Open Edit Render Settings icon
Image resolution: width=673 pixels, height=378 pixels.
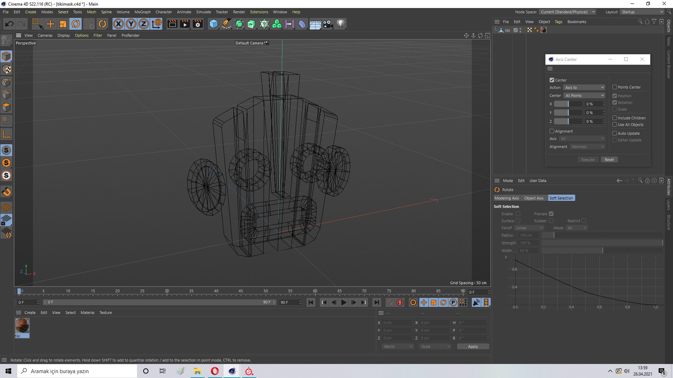click(198, 24)
